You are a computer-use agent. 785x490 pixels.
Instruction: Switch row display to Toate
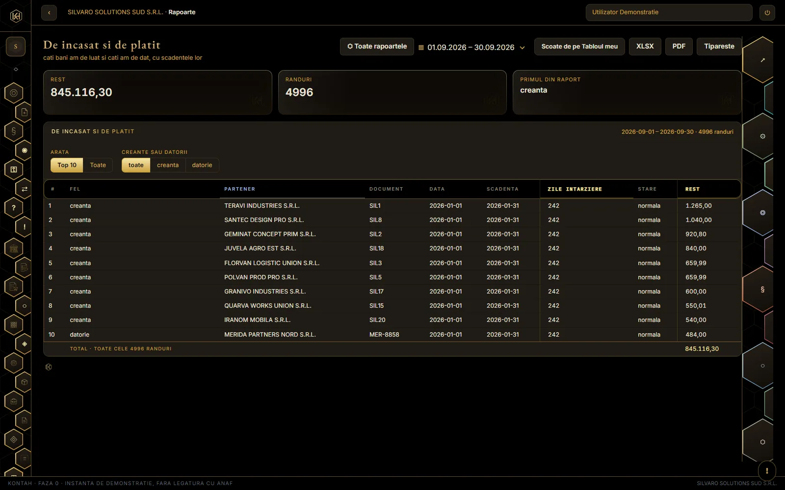98,165
